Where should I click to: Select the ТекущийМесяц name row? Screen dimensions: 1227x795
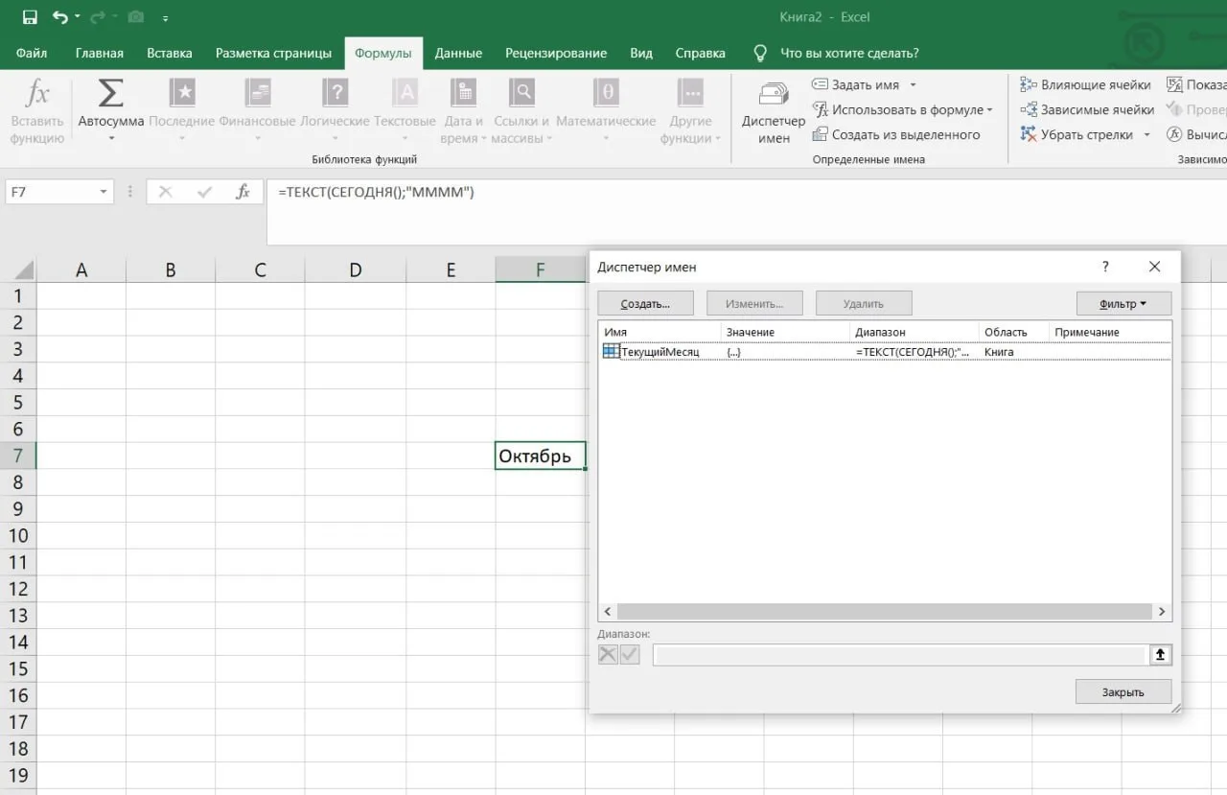(885, 352)
